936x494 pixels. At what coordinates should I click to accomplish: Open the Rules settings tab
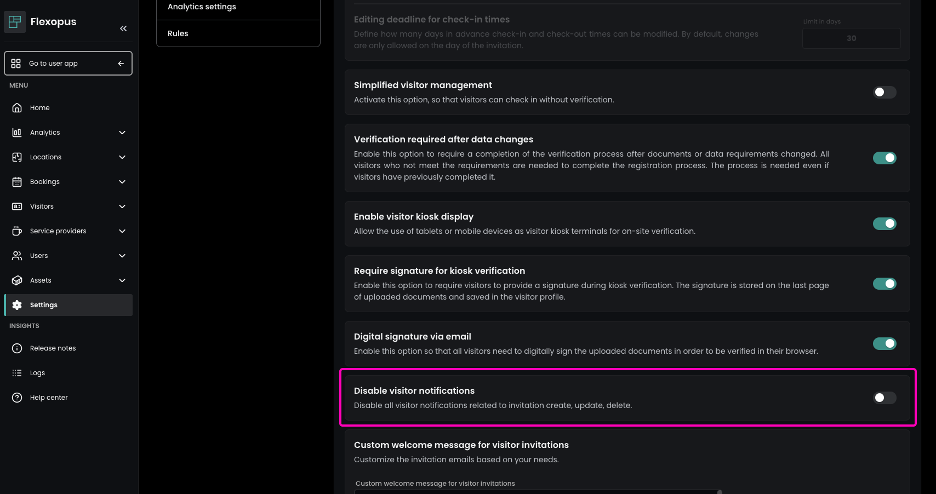click(178, 33)
